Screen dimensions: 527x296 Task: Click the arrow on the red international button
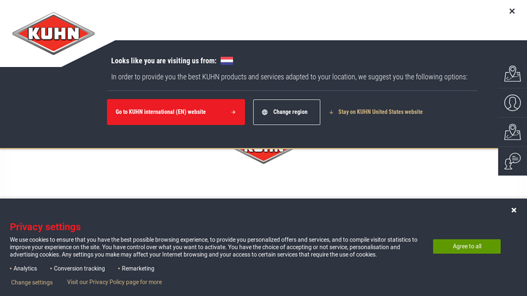(233, 112)
